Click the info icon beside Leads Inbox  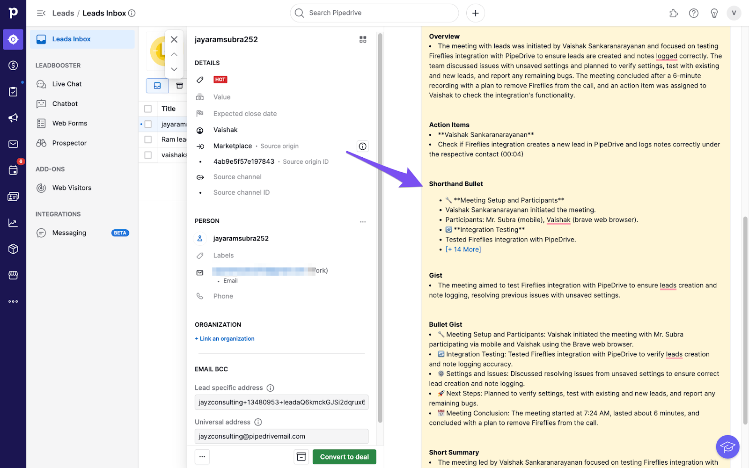tap(132, 13)
